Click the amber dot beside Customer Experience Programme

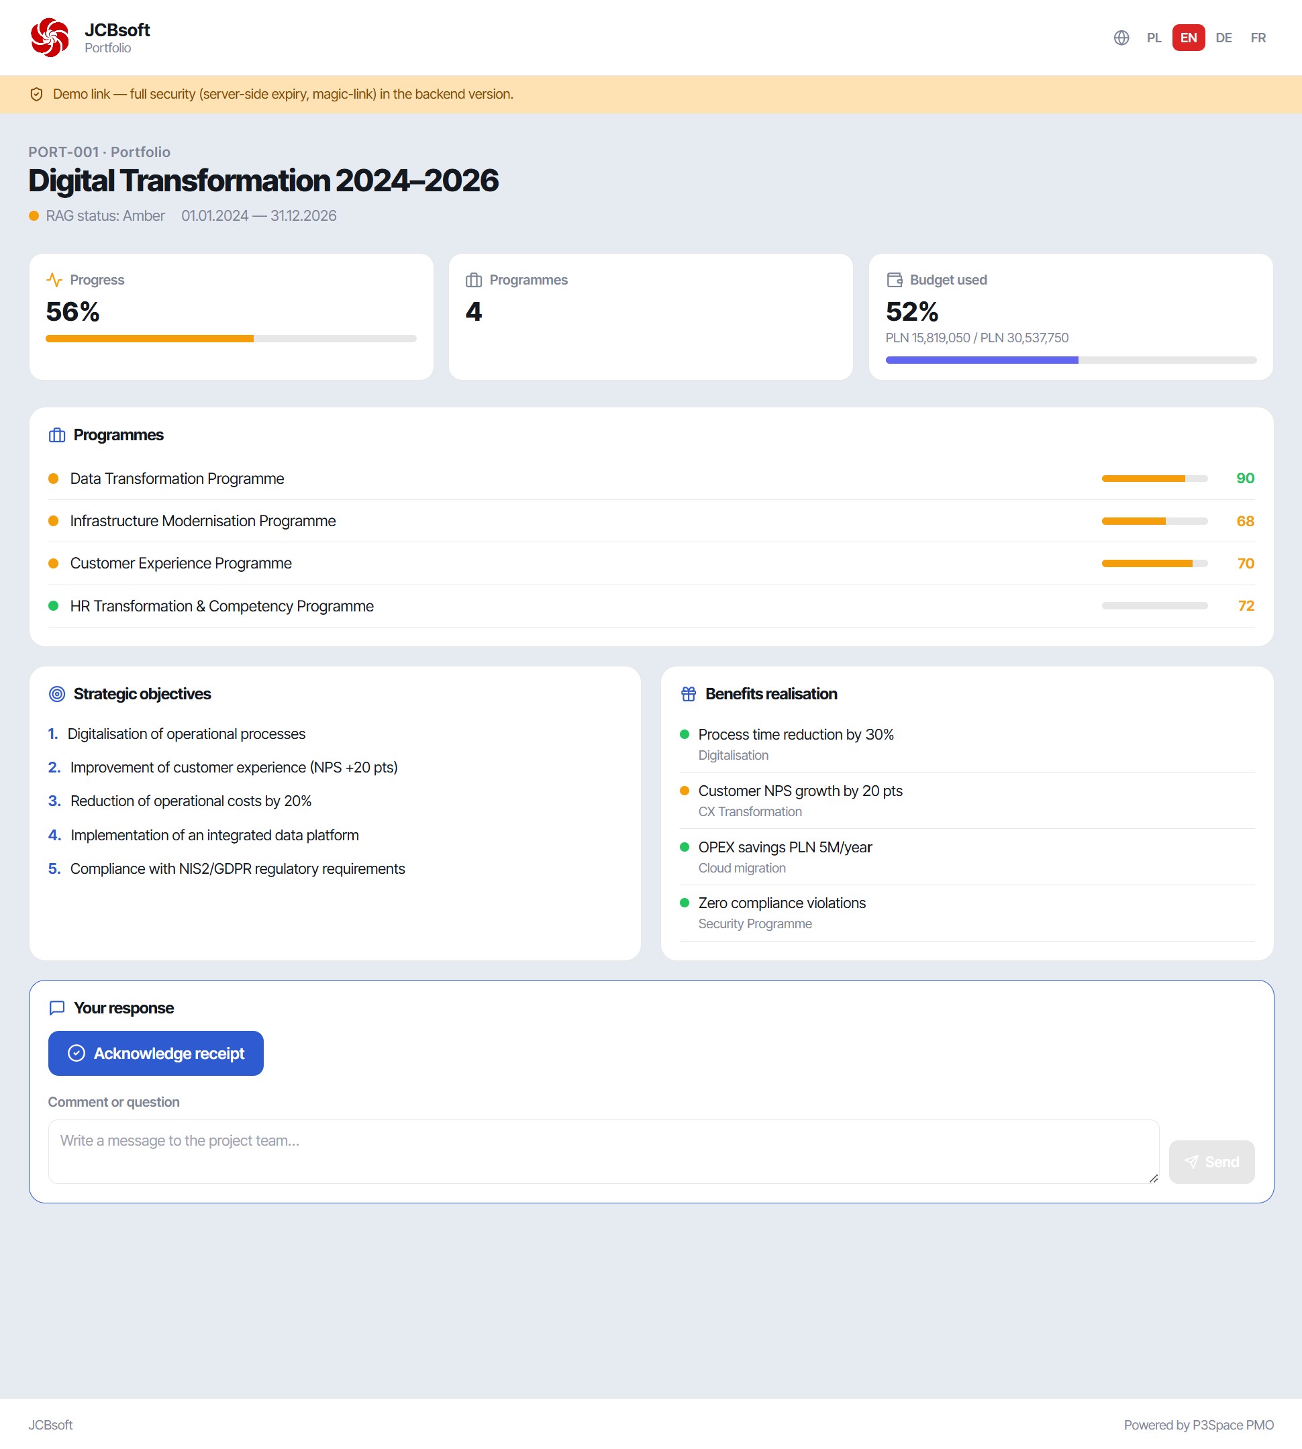53,564
